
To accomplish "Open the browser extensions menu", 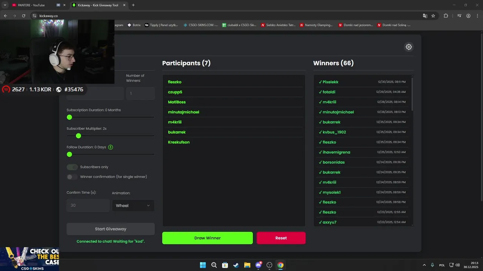I will pyautogui.click(x=446, y=16).
